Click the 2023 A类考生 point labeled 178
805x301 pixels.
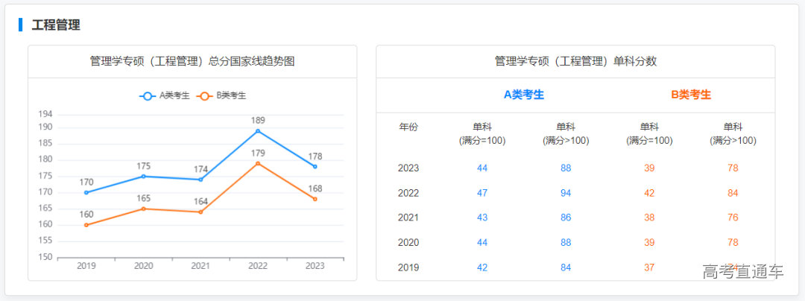click(x=315, y=166)
